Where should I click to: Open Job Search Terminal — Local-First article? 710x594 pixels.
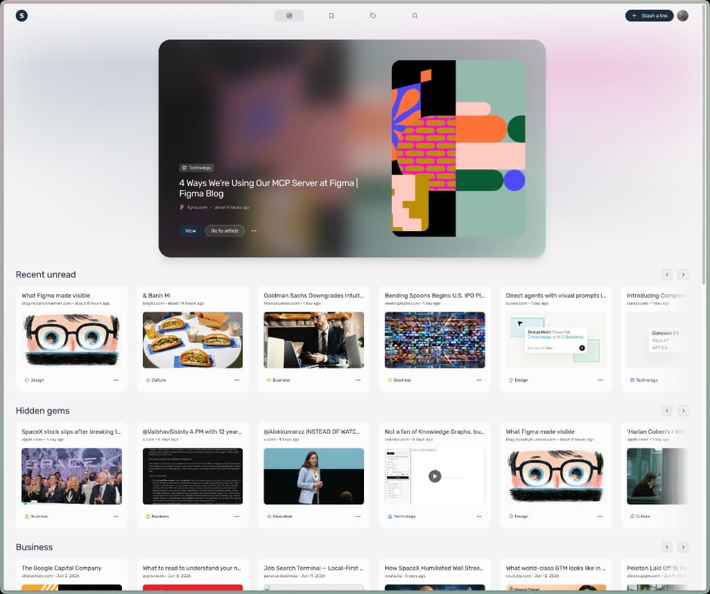pyautogui.click(x=313, y=568)
